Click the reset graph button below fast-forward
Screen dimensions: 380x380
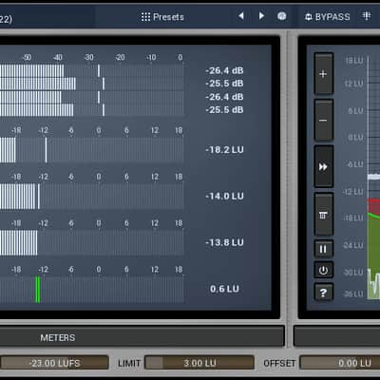pyautogui.click(x=323, y=215)
